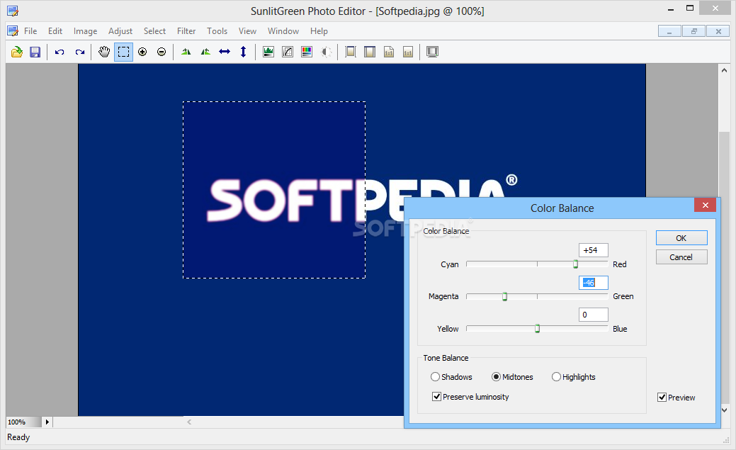Image resolution: width=736 pixels, height=450 pixels.
Task: Open the Select menu
Action: point(154,31)
